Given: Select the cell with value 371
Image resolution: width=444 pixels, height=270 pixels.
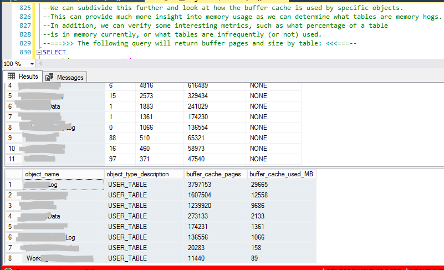Looking at the screenshot, I should pos(160,159).
